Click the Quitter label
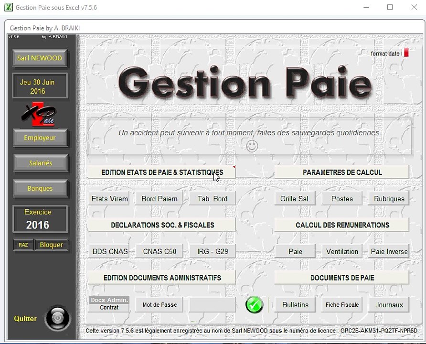 click(25, 319)
